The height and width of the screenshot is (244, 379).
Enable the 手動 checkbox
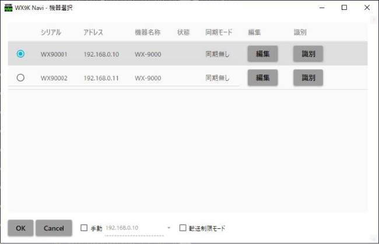(x=84, y=228)
